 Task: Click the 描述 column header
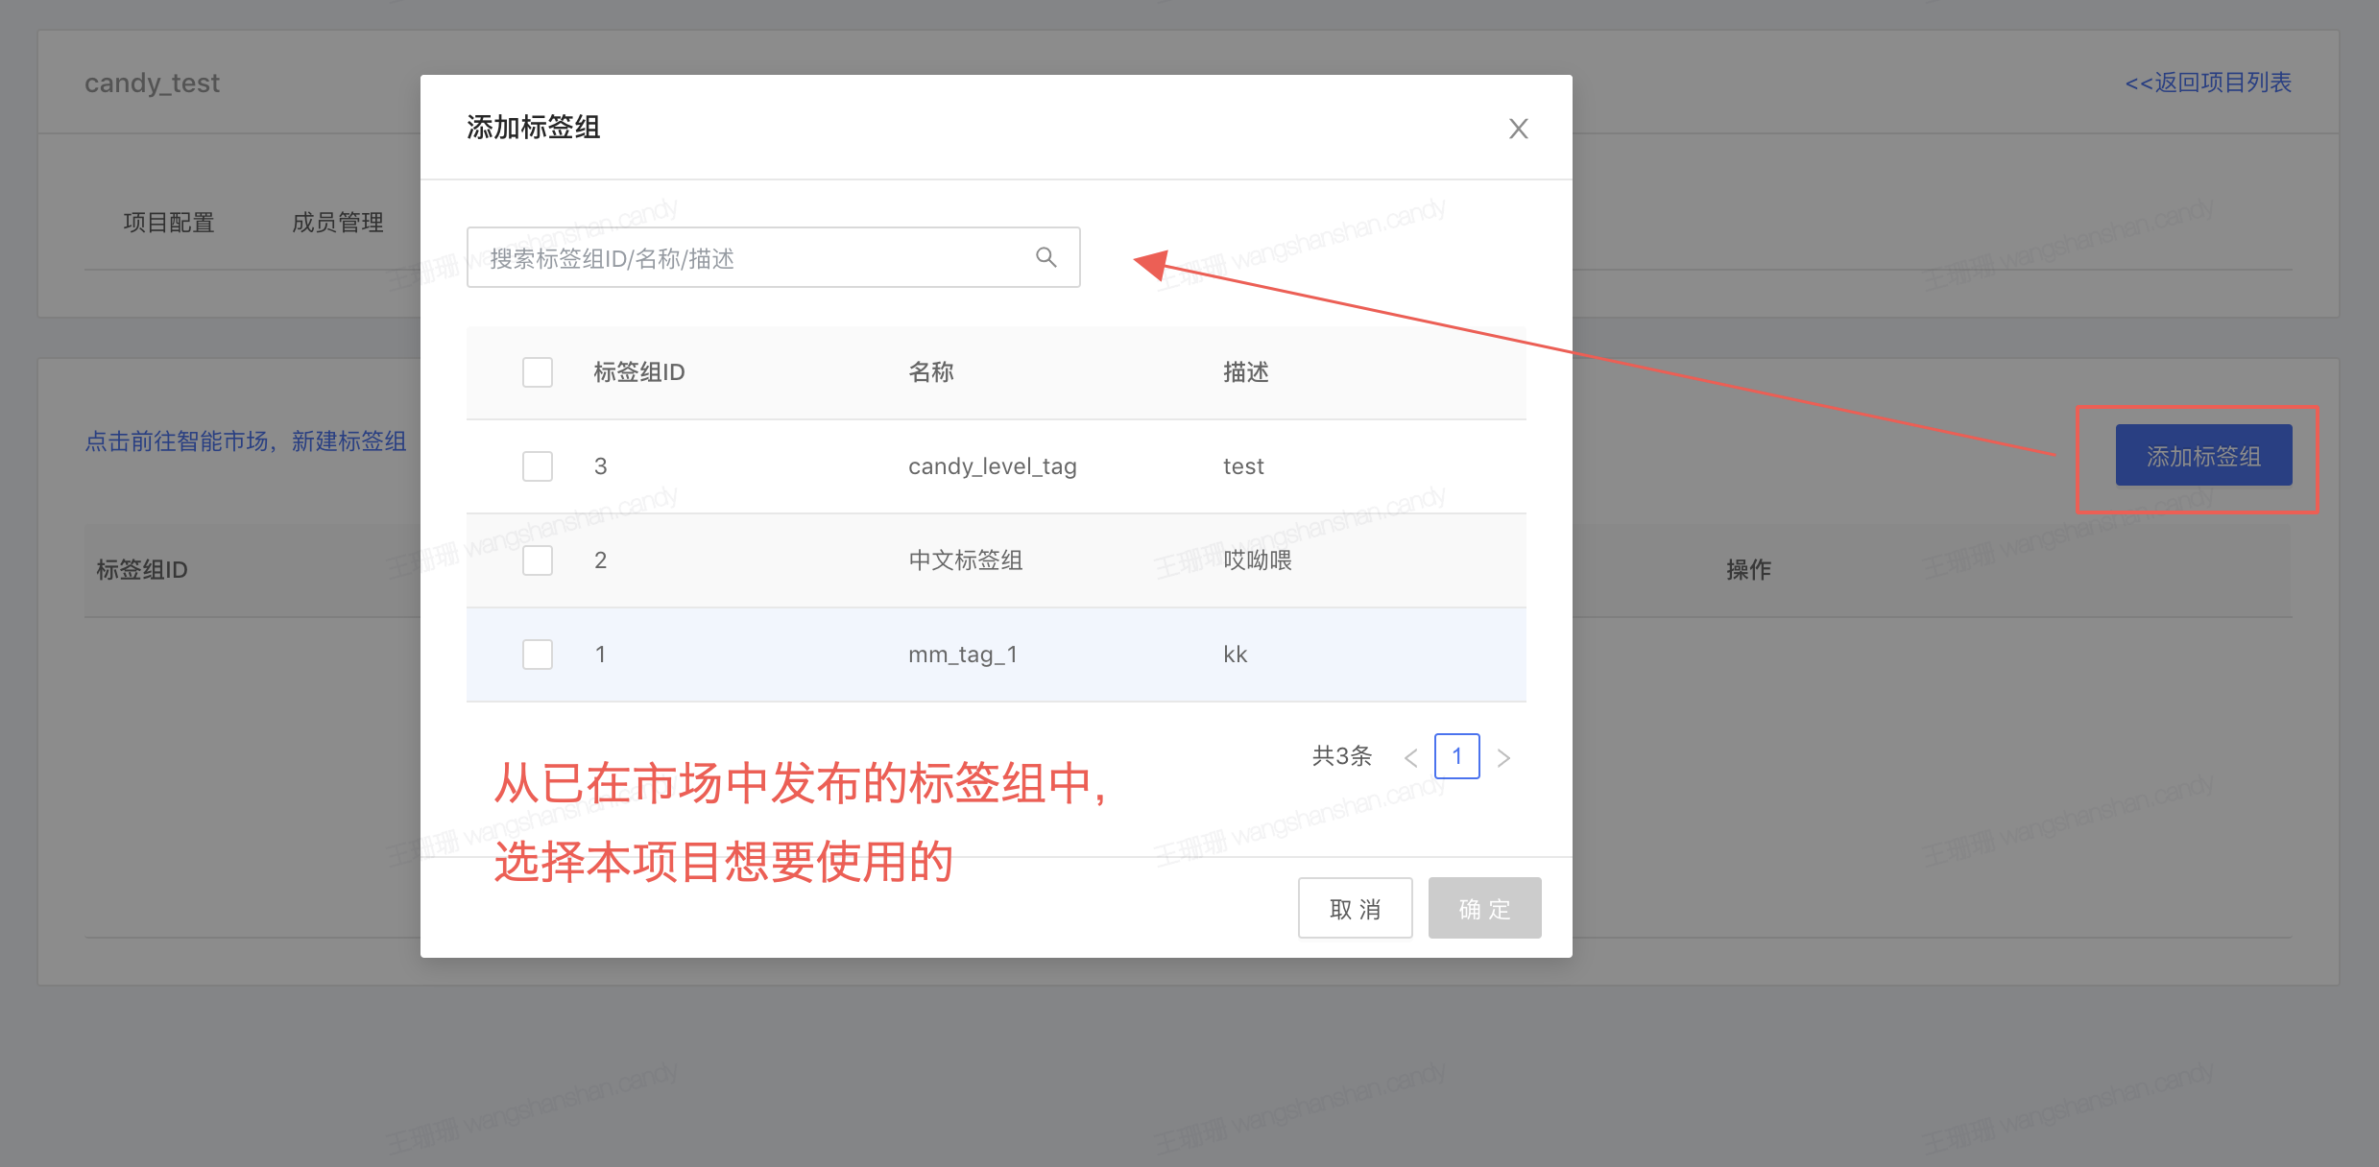[x=1245, y=372]
